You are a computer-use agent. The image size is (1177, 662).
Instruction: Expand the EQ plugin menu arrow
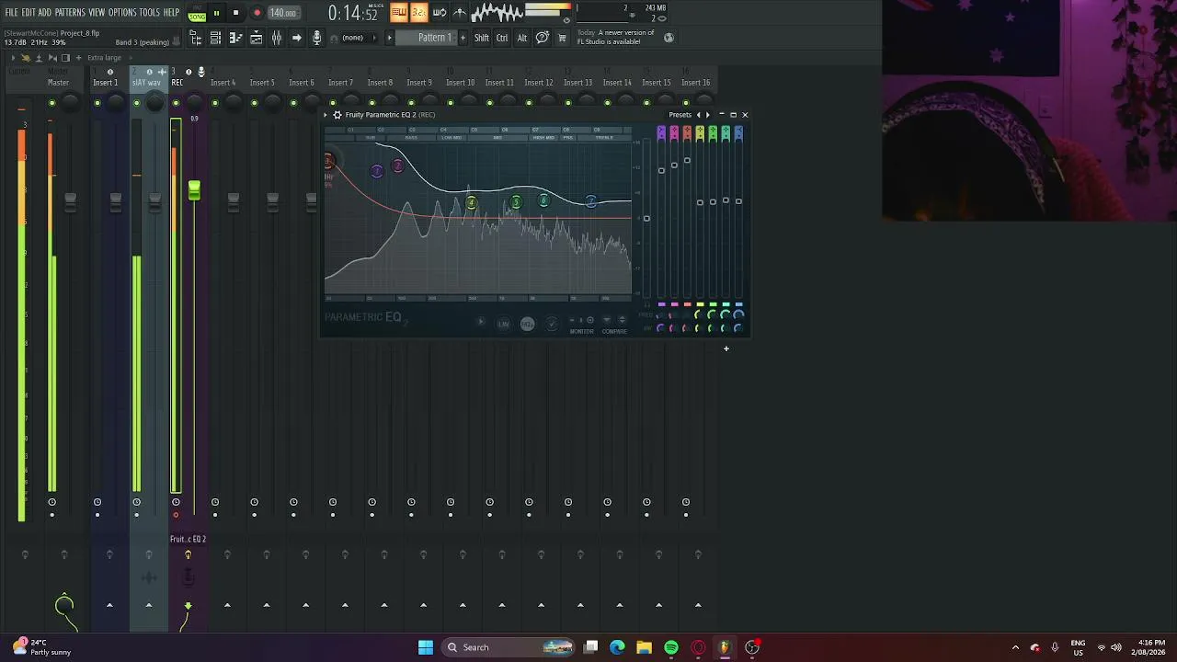326,115
